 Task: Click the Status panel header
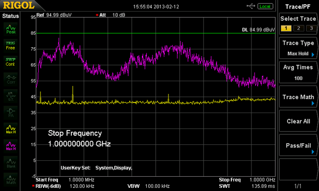[11, 16]
